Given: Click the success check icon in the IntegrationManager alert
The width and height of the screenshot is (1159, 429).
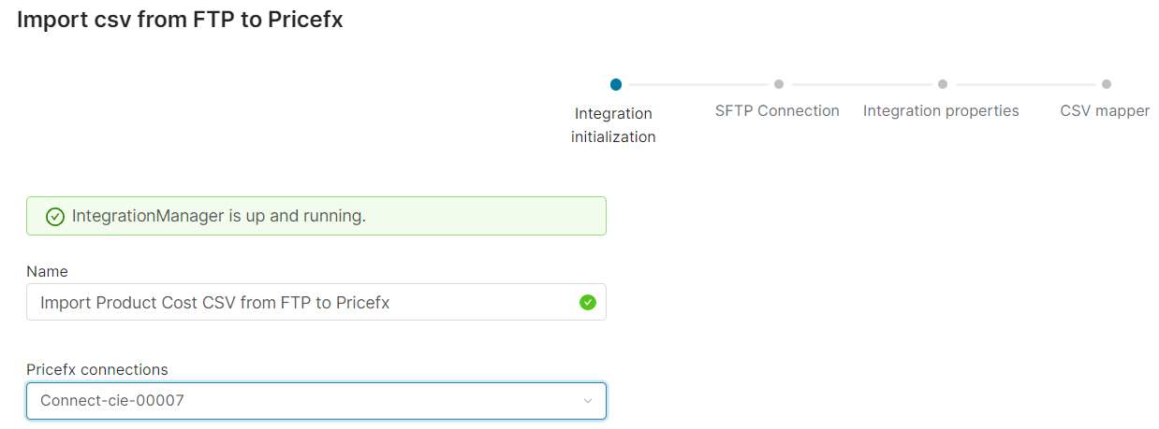Looking at the screenshot, I should click(55, 217).
